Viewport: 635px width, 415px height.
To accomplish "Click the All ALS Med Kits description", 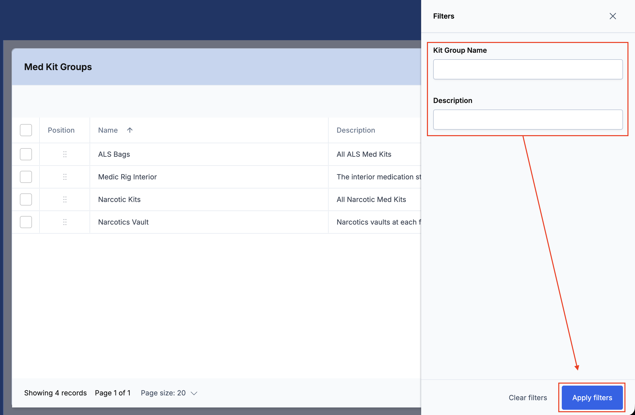I will pos(364,154).
